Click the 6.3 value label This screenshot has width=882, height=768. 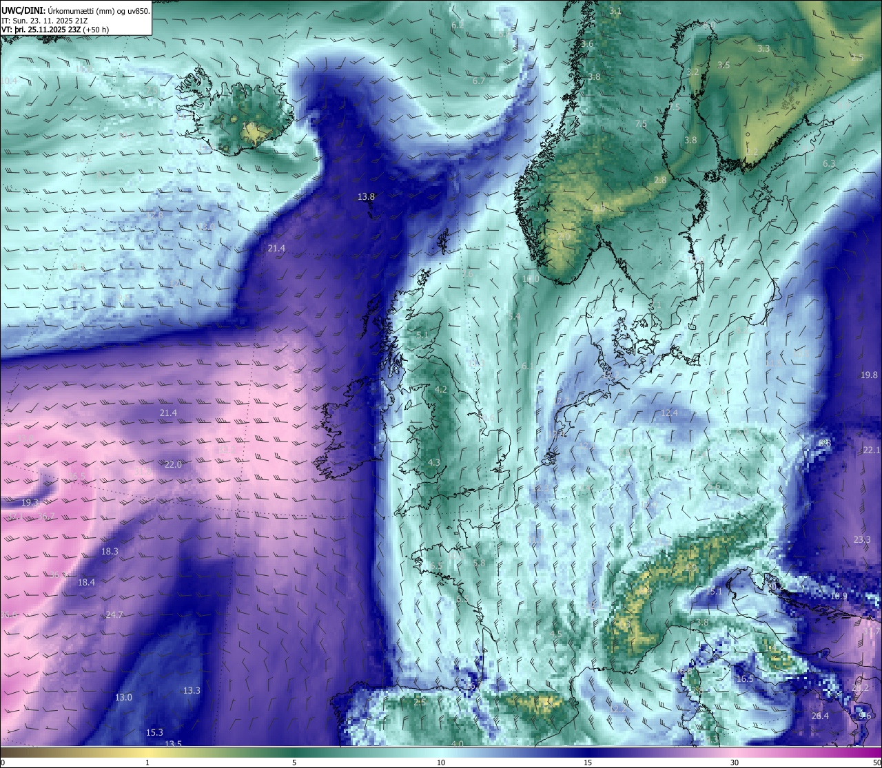coord(829,163)
